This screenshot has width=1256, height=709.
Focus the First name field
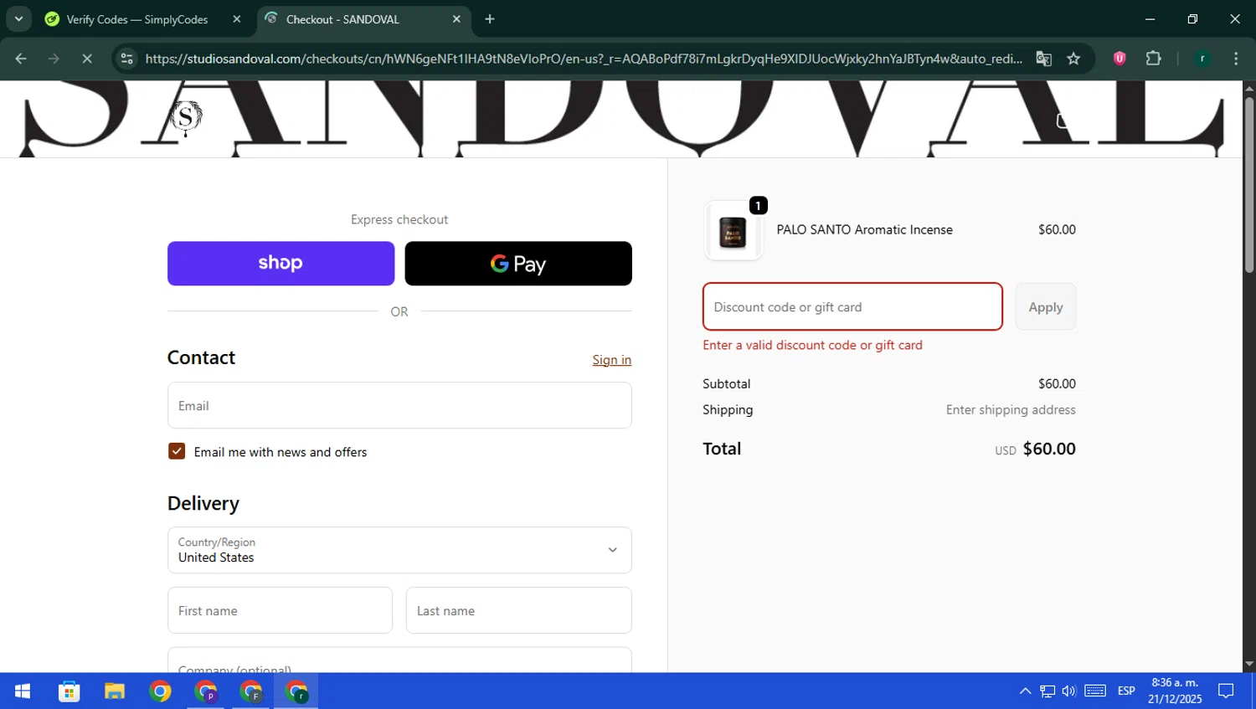tap(280, 610)
